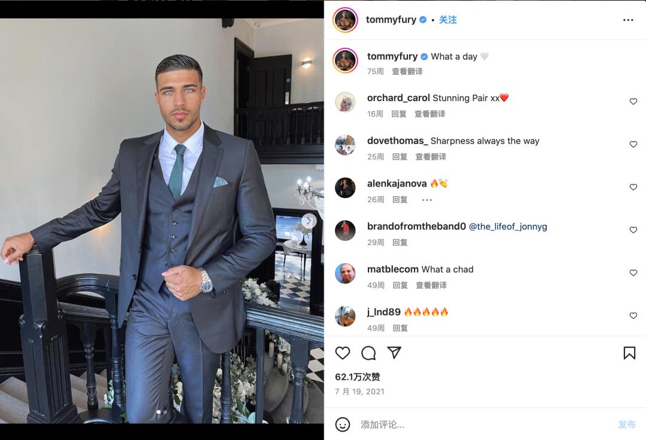
Task: Go to next photo with the carousel arrow
Action: point(309,221)
